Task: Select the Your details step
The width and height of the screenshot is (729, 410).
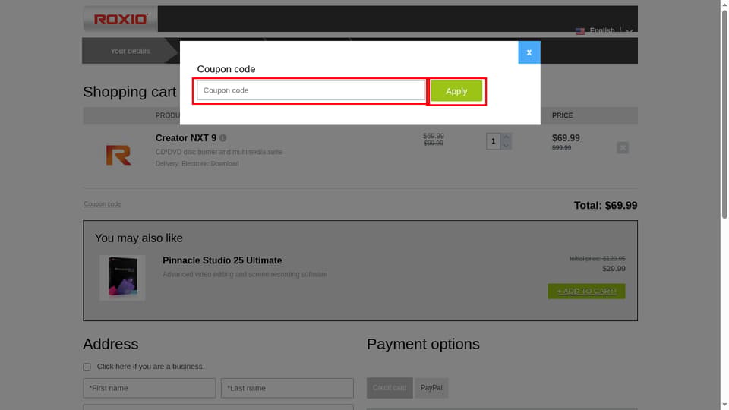Action: pyautogui.click(x=130, y=51)
